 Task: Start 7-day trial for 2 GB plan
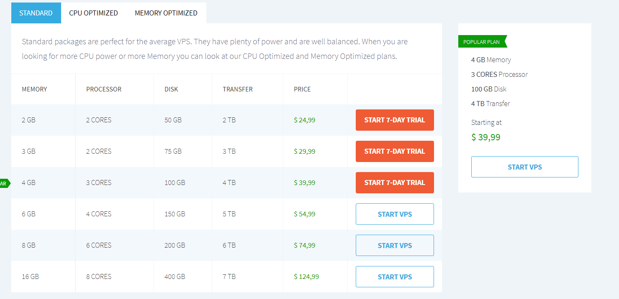(x=394, y=120)
